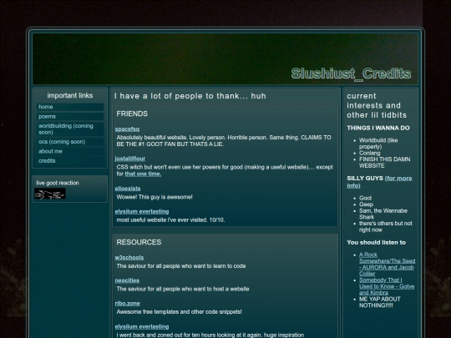Click the 'live goot reaction' label
The image size is (451, 338).
pyautogui.click(x=58, y=183)
